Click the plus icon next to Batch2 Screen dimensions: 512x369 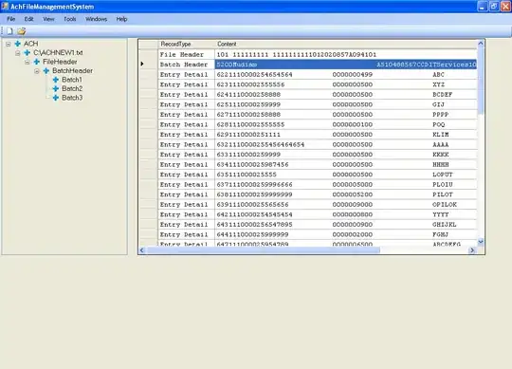click(56, 89)
